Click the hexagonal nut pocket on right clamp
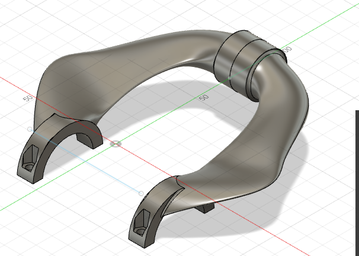Image resolution: width=359 pixels, height=256 pixels. (x=141, y=225)
